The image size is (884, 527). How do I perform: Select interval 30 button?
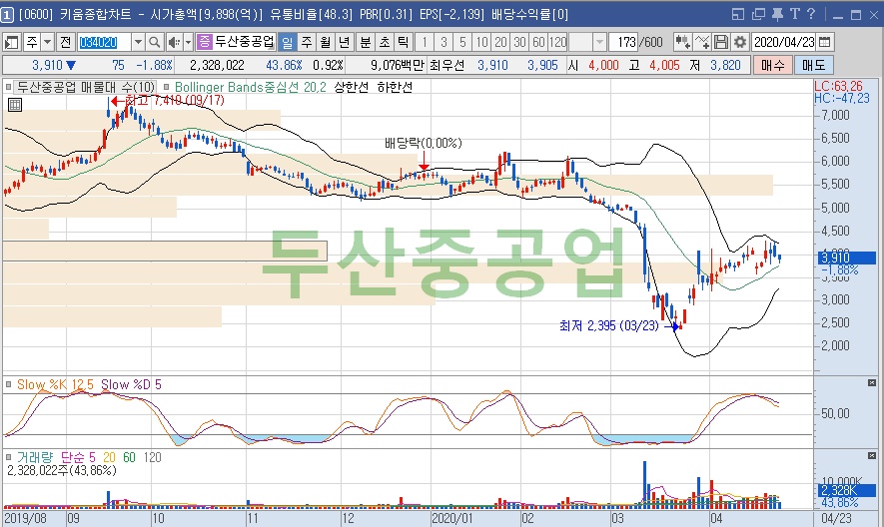click(519, 42)
